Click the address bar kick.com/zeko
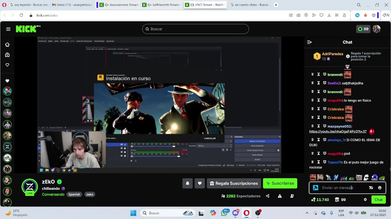Image resolution: width=391 pixels, height=219 pixels. click(x=47, y=15)
